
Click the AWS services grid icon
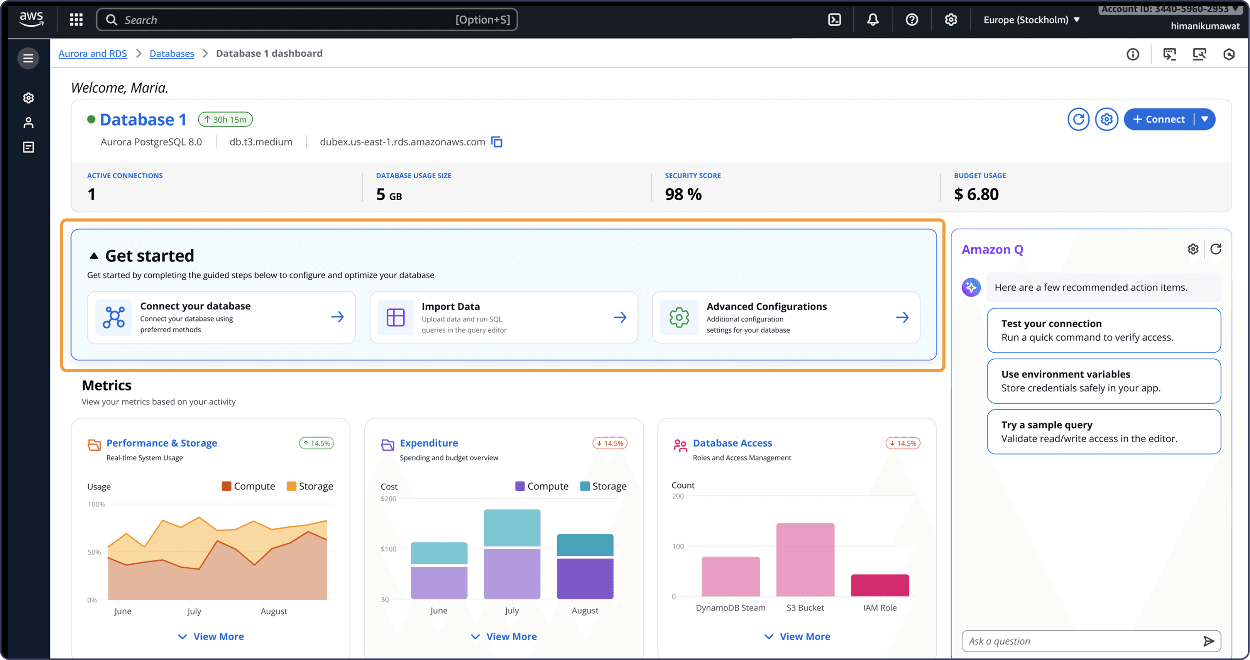76,20
